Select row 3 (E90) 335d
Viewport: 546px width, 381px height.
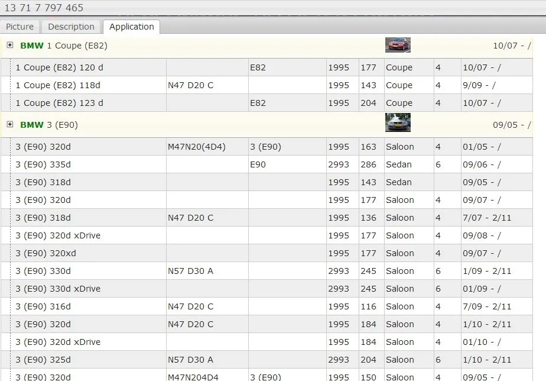coord(266,164)
